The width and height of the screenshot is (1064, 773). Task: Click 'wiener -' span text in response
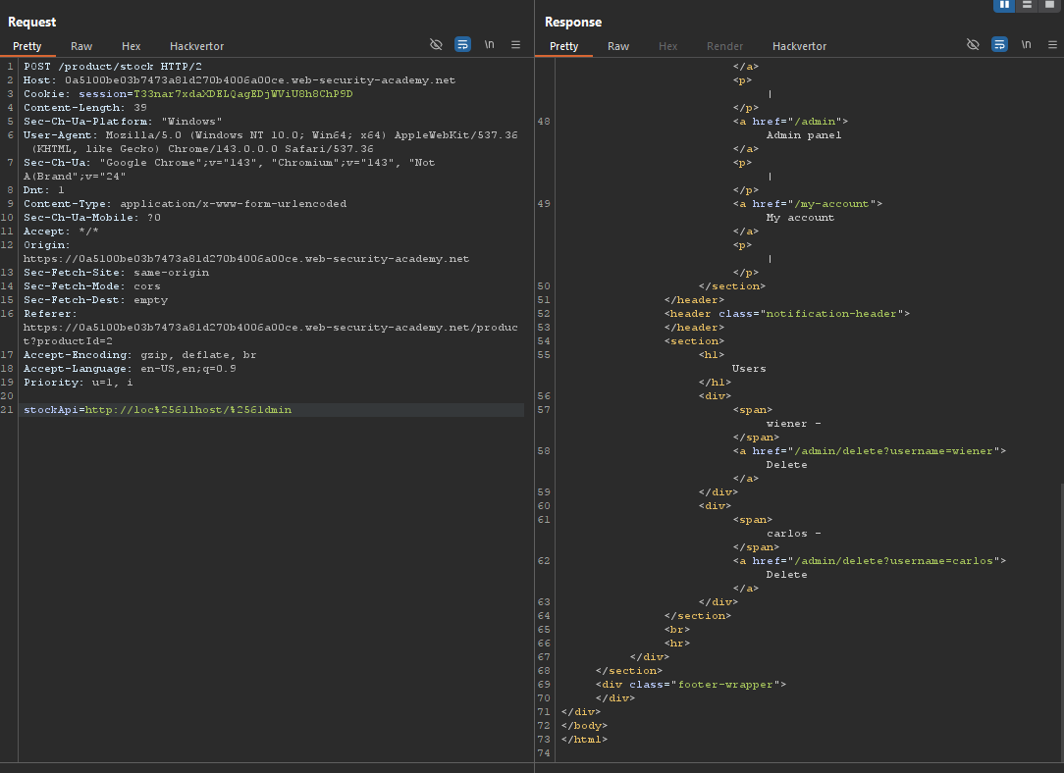(794, 424)
